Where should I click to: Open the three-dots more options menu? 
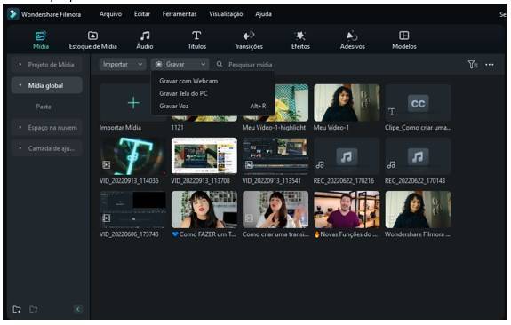[x=490, y=65]
